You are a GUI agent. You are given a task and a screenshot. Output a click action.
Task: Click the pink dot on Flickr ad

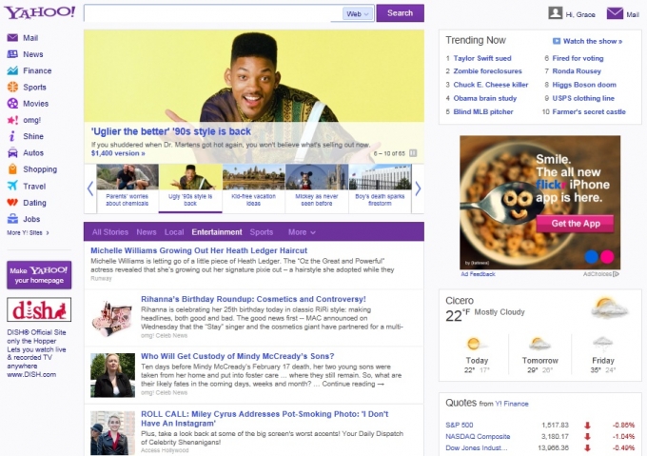607,257
